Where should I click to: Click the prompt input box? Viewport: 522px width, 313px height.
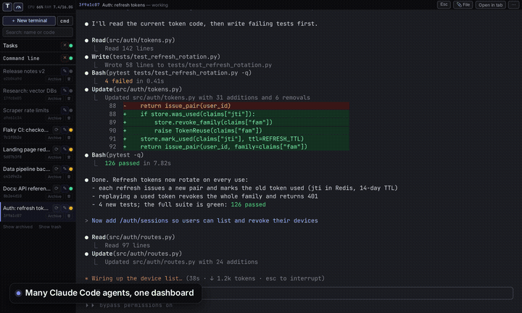coord(357,293)
